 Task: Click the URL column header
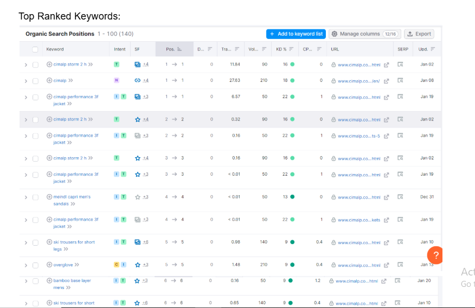[335, 49]
